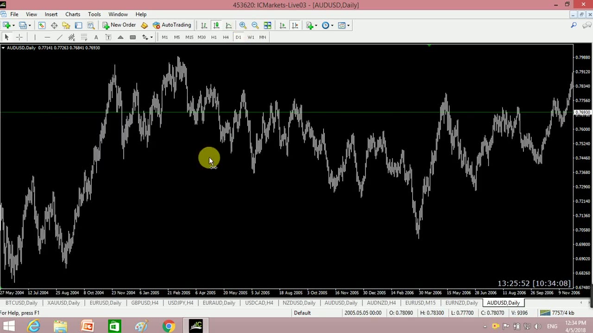Pick the horizontal line drawing tool
This screenshot has height=333, width=593.
point(47,37)
